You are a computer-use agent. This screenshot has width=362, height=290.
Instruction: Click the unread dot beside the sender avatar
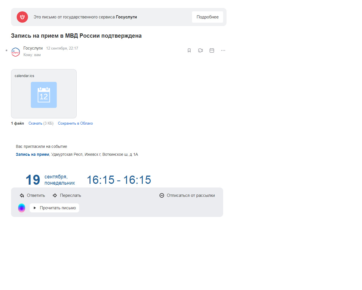point(7,50)
